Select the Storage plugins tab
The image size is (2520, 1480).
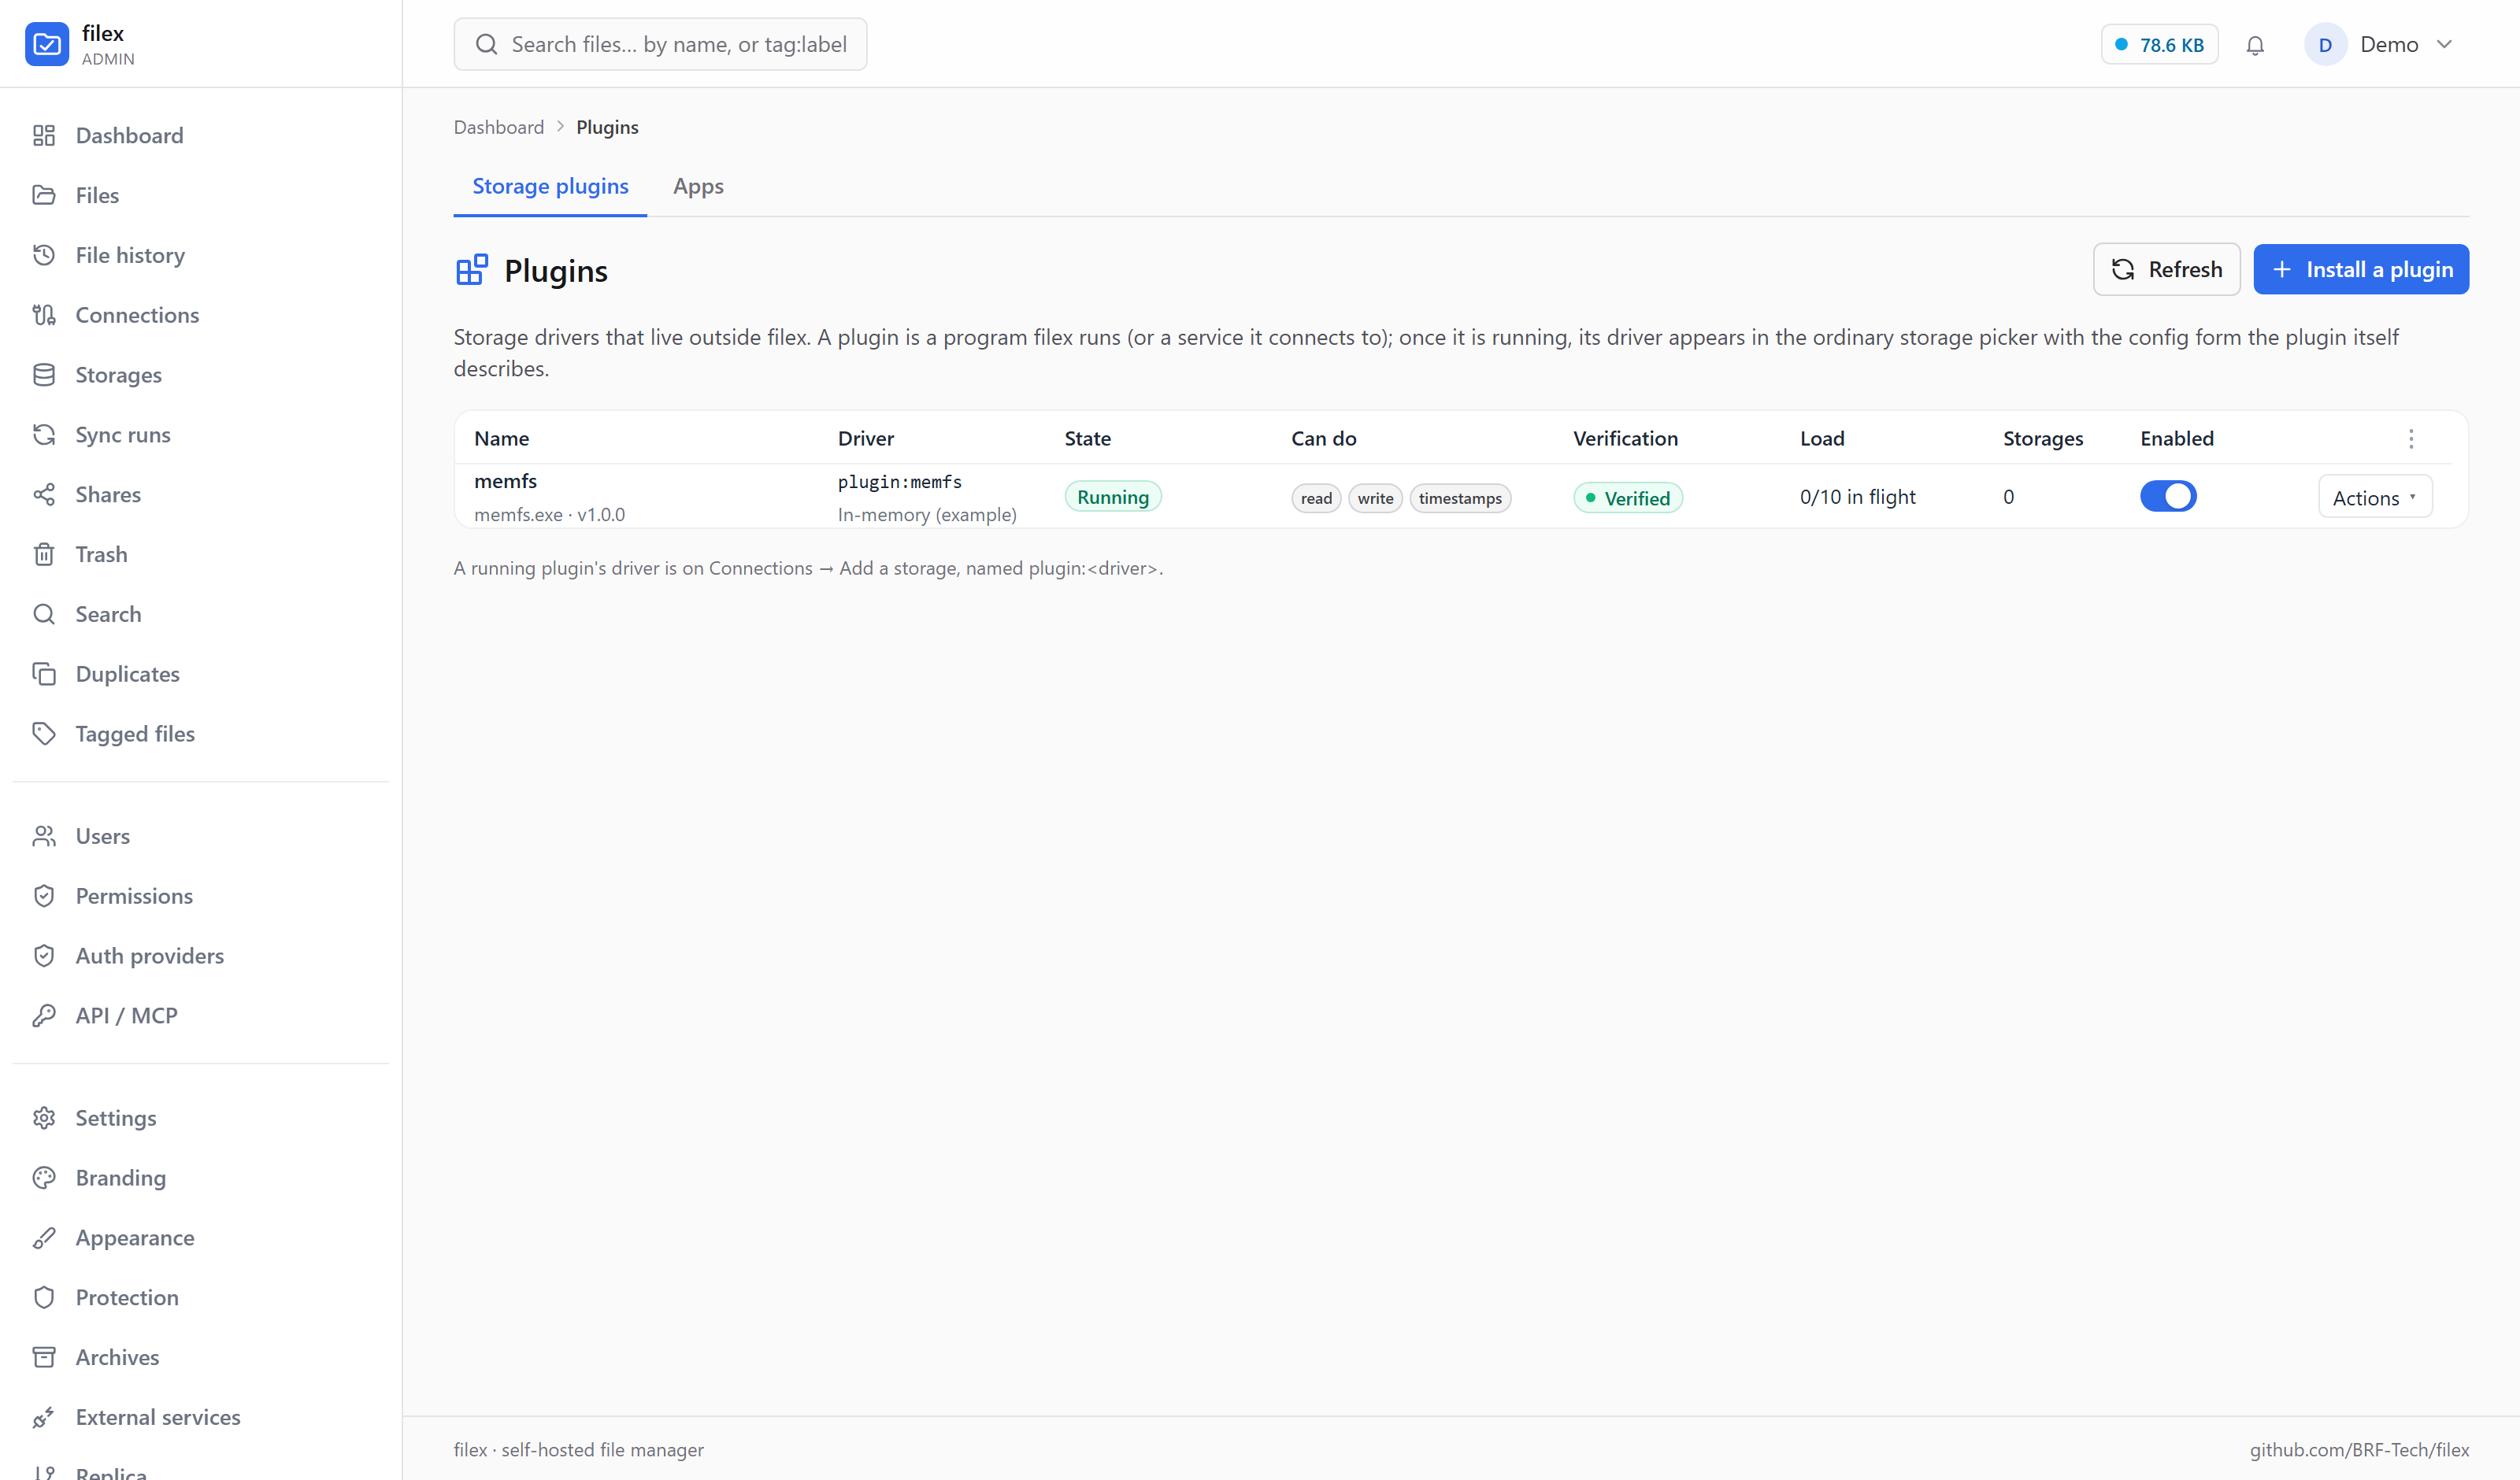[550, 186]
